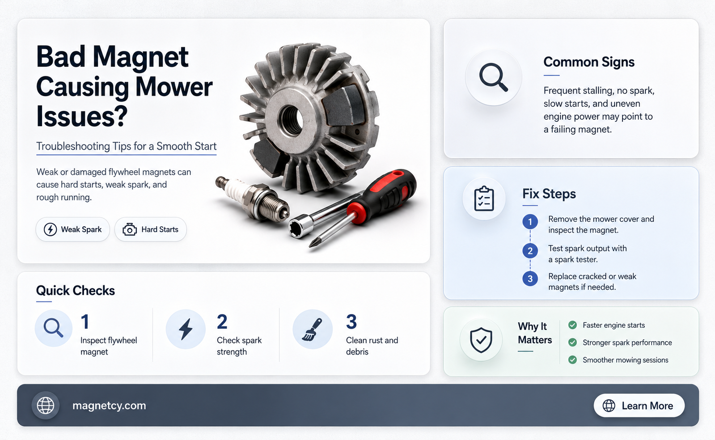The image size is (715, 440).
Task: Click the lightning icon for Check spark strength
Action: pos(186,329)
